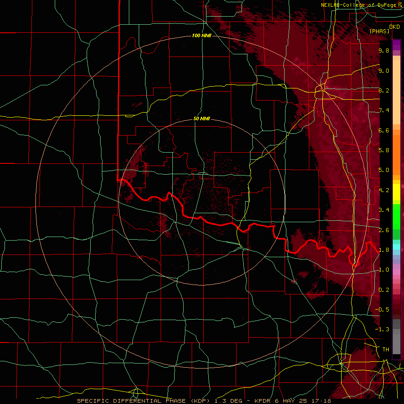Click the 9.8 scale value
Screen dimensions: 404x404
click(384, 50)
